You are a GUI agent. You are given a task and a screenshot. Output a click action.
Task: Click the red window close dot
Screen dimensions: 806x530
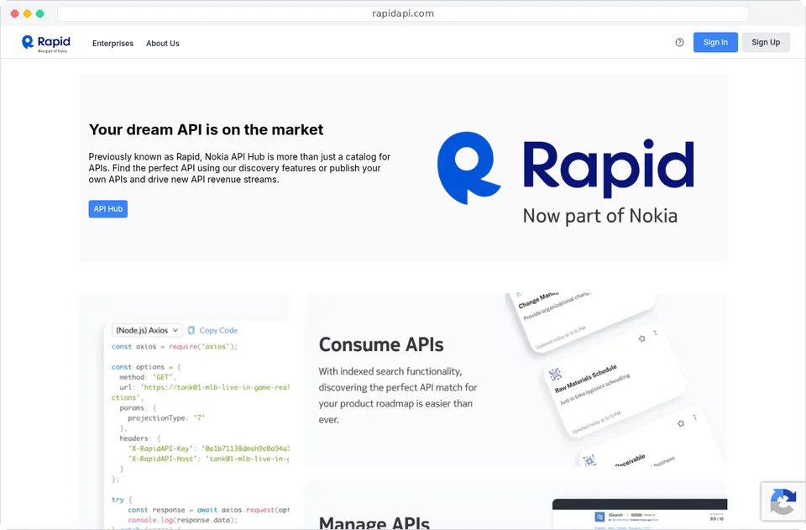(15, 14)
